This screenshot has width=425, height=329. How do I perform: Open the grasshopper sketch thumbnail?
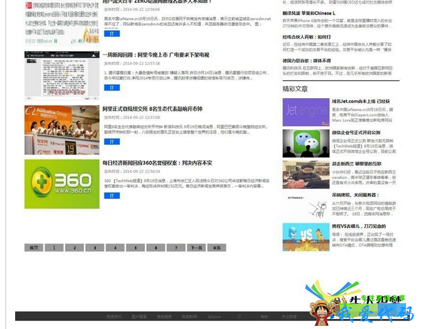[306, 206]
